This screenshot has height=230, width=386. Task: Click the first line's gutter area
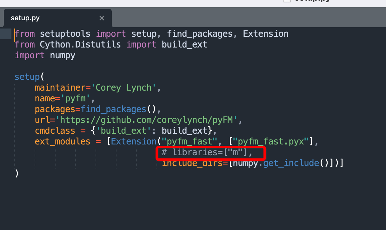click(x=6, y=34)
